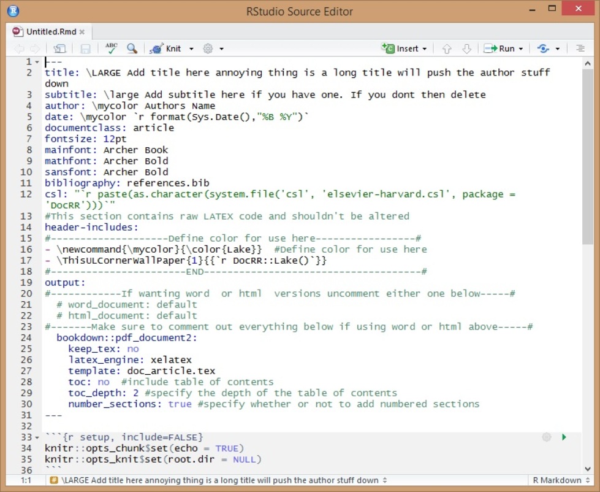Click the publish icon
Viewport: 600px width, 492px height.
543,48
